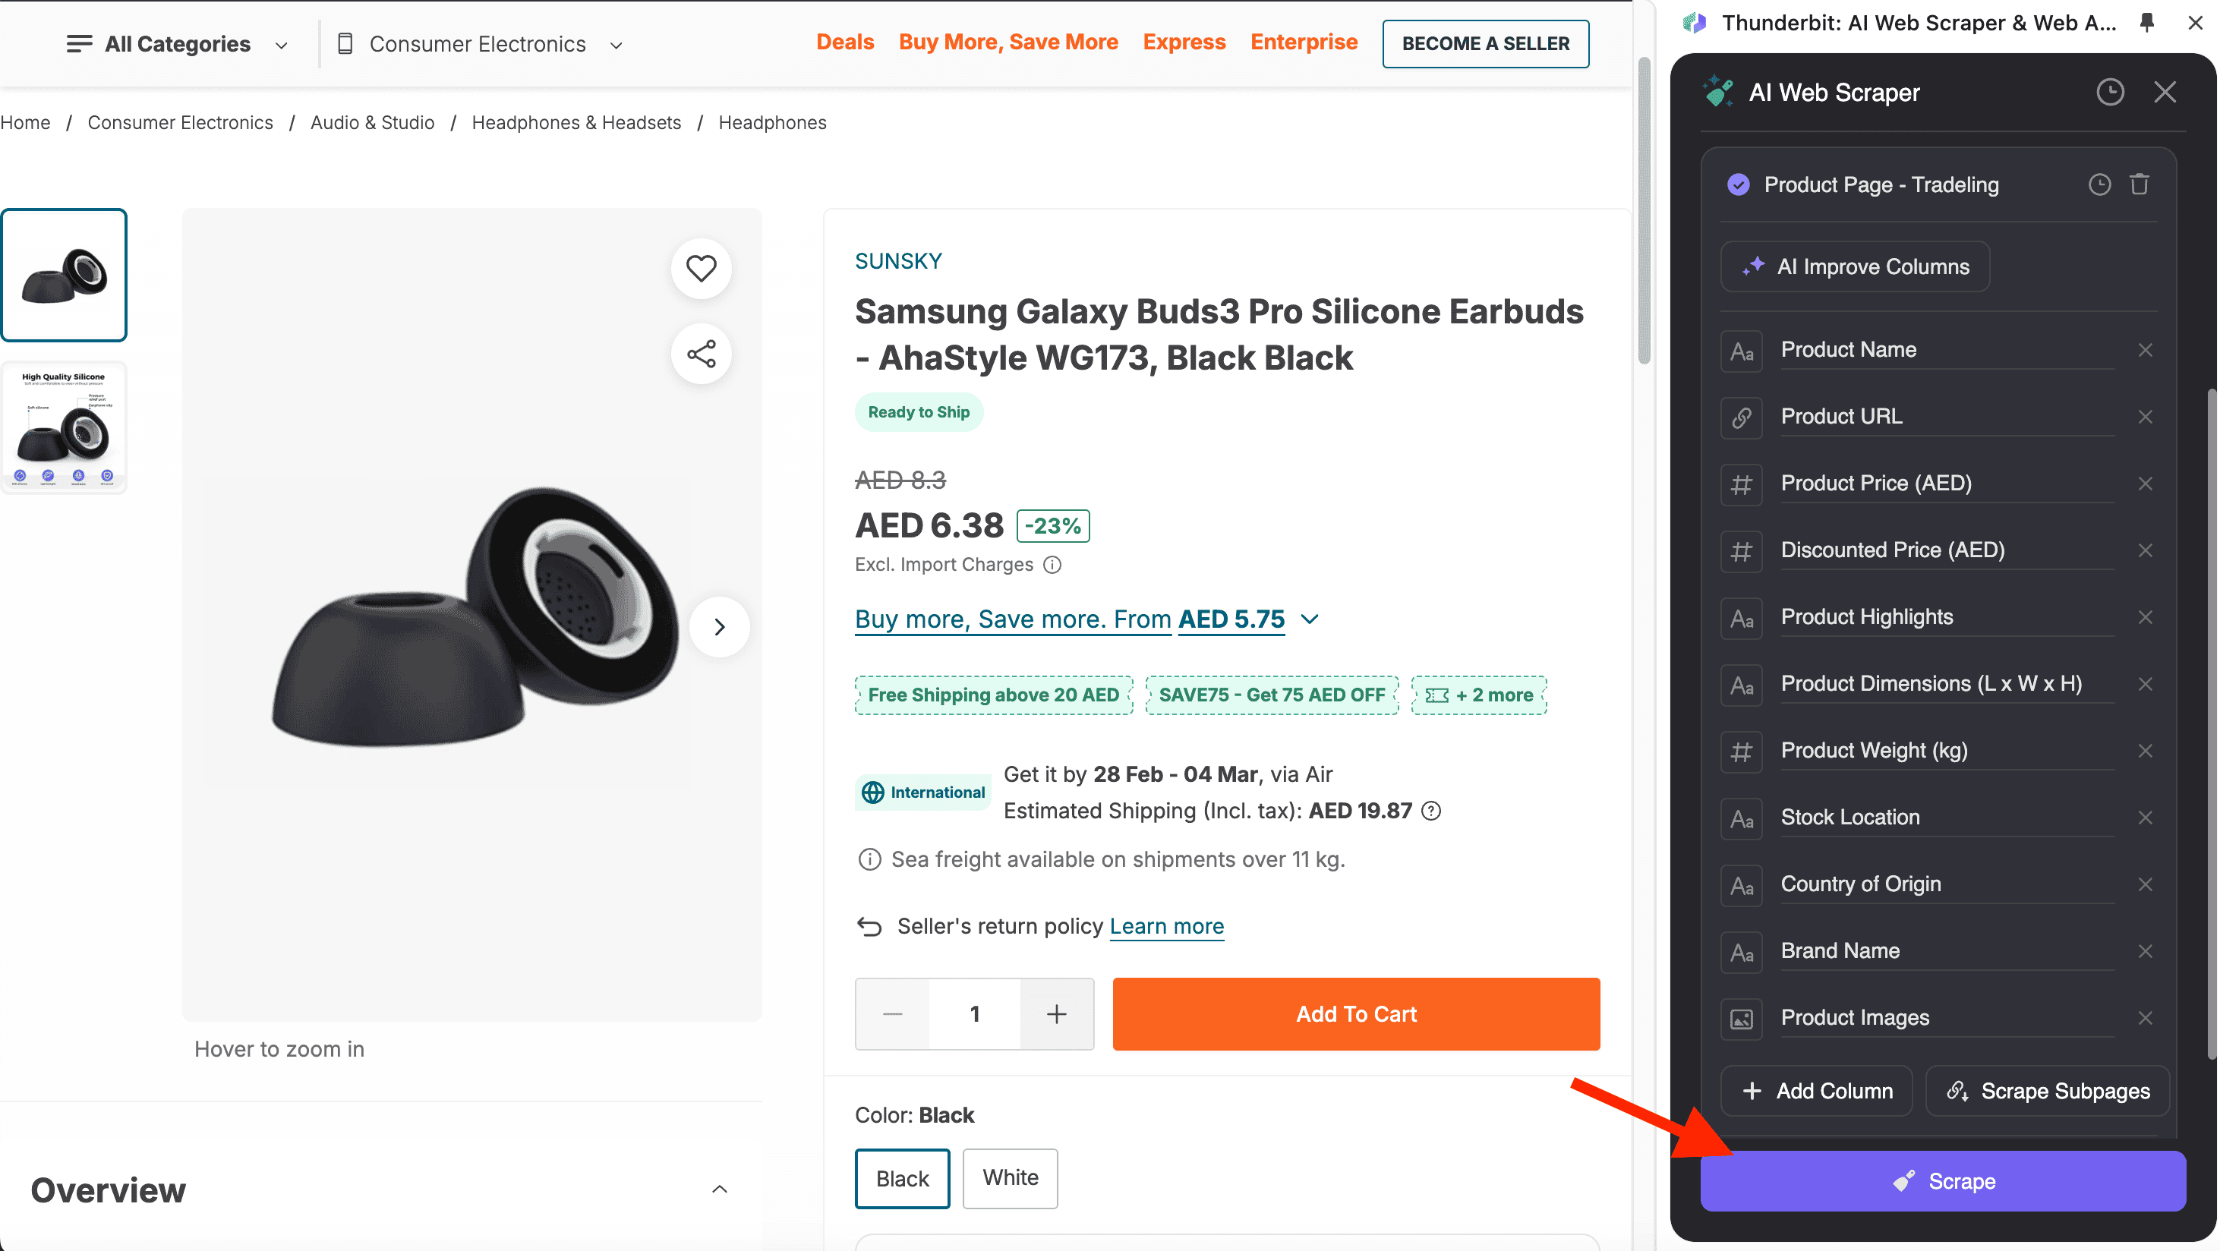Toggle the Product Page - Tradeling checkmark
The image size is (2220, 1251).
pyautogui.click(x=1738, y=184)
